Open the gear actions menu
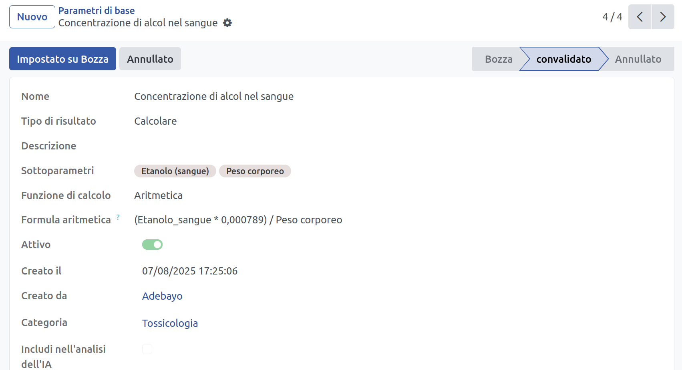Image resolution: width=682 pixels, height=370 pixels. (227, 23)
